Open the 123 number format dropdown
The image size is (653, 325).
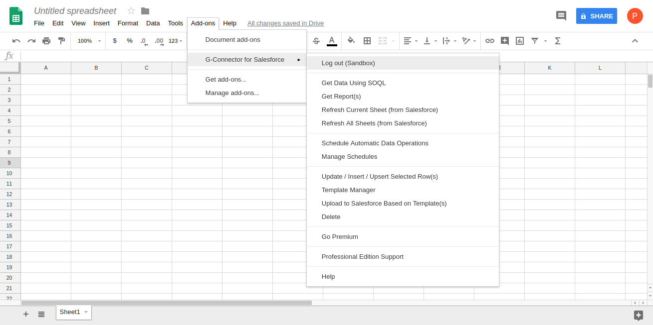176,41
